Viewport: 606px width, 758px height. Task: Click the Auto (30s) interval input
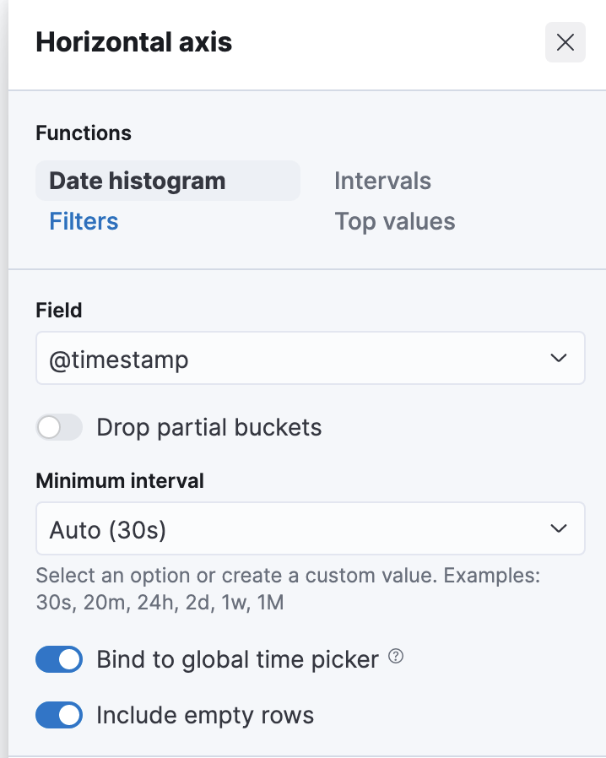(287, 529)
